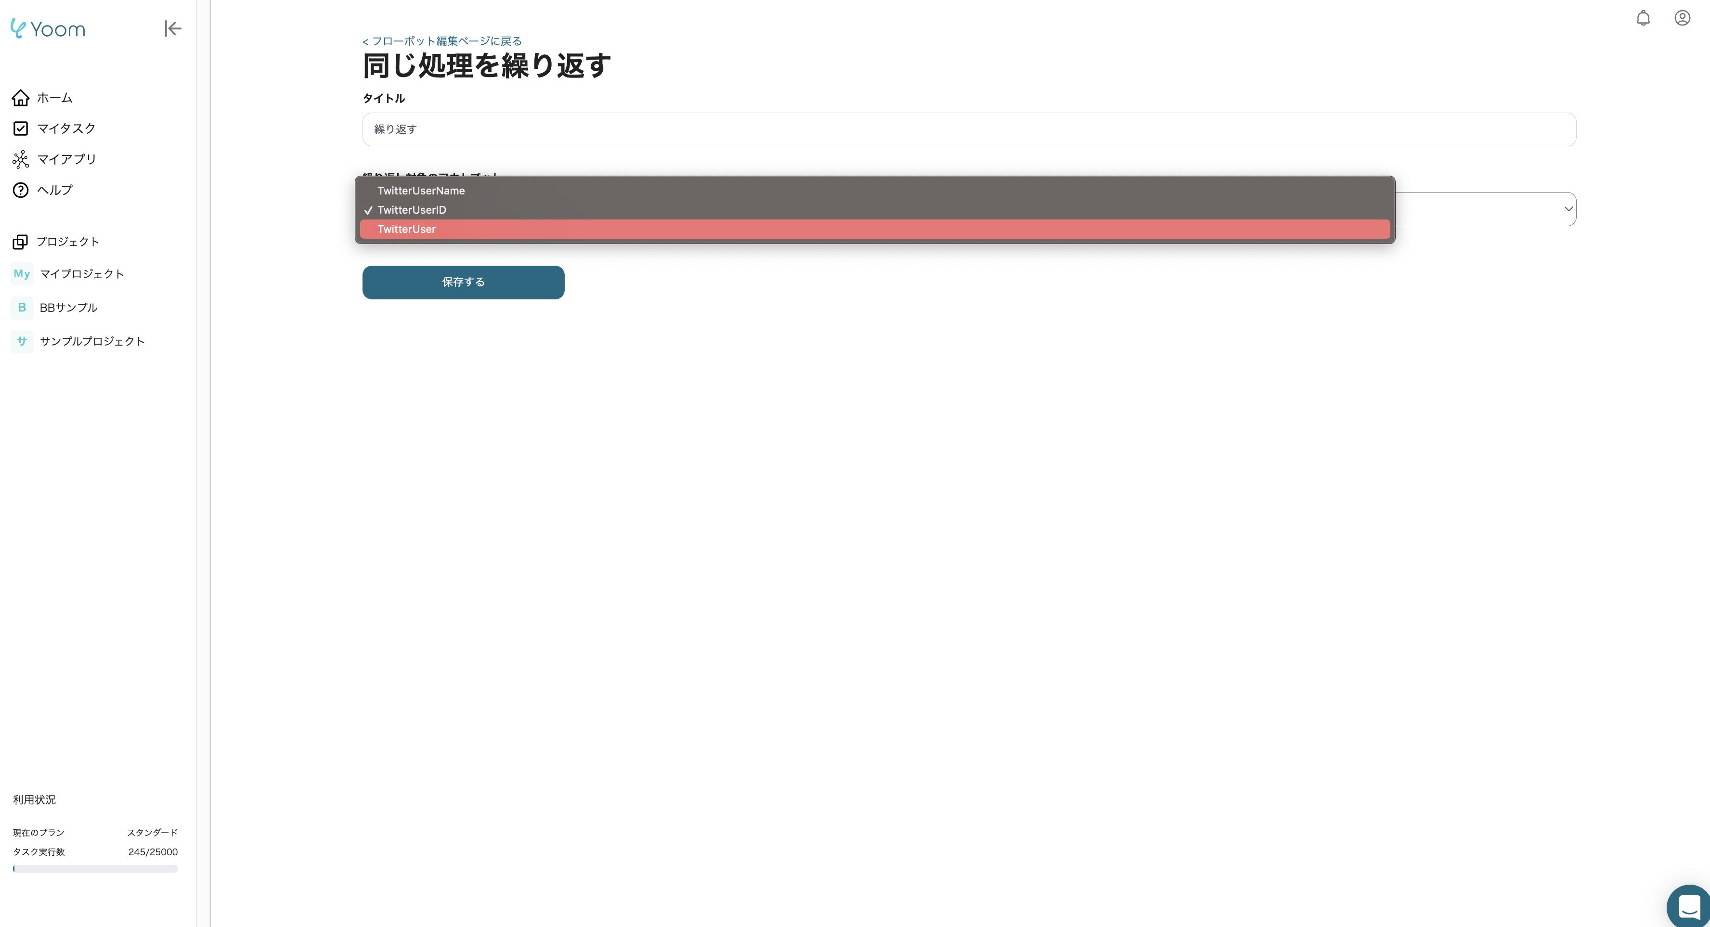Click the Home icon in the sidebar
Viewport: 1710px width, 927px height.
[x=21, y=97]
